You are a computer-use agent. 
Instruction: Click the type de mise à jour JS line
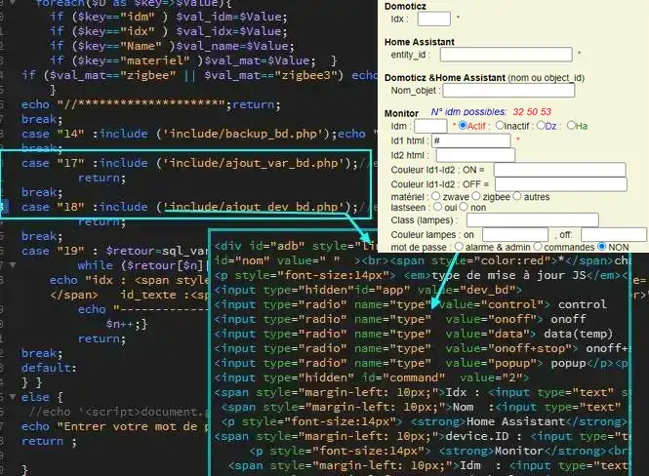click(421, 275)
